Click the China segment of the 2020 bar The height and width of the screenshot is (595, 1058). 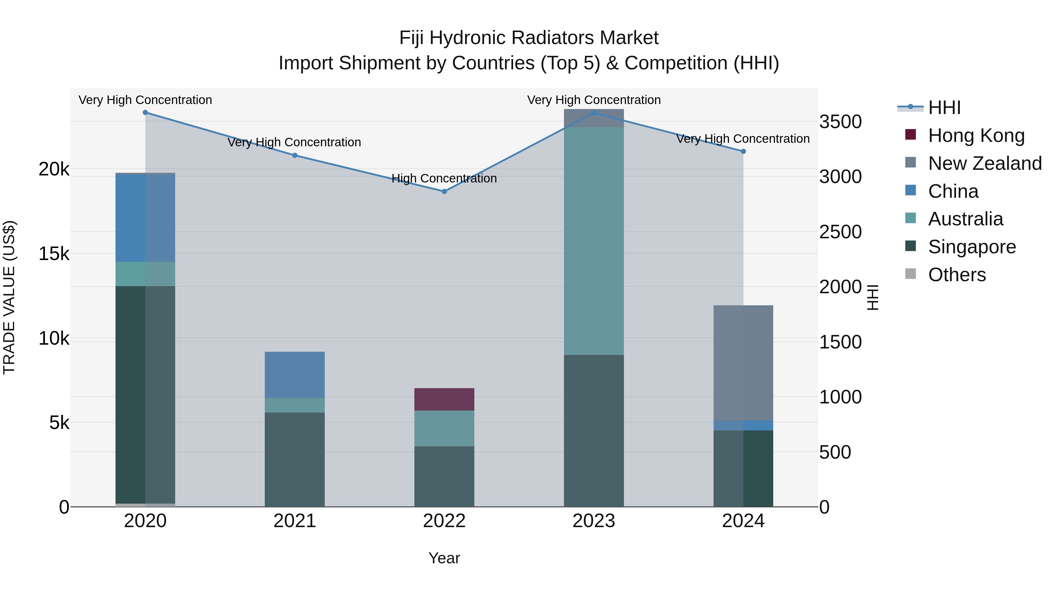(x=145, y=218)
